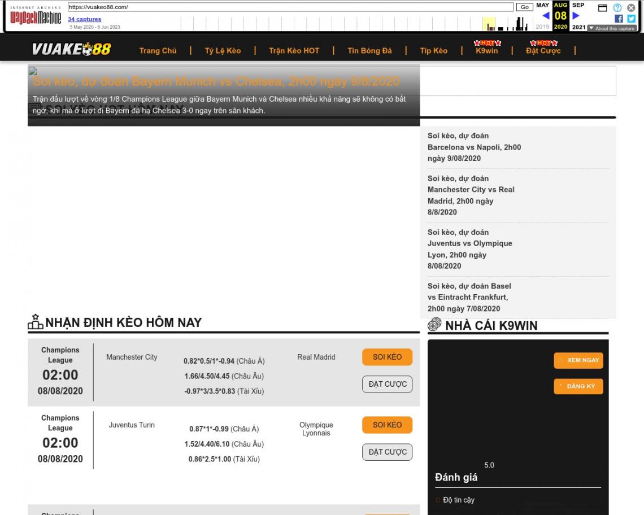Open the Bayern Munich vs Chelsea headline
Screen dimensions: 644x515
click(x=216, y=81)
